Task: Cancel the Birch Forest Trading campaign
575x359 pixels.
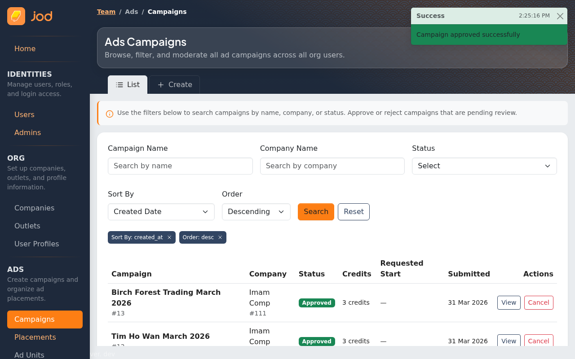Action: 538,303
